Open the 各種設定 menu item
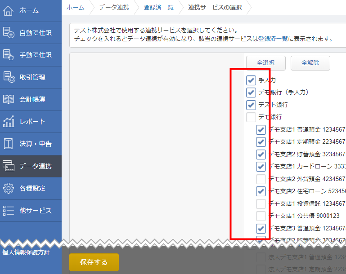 tap(31, 188)
